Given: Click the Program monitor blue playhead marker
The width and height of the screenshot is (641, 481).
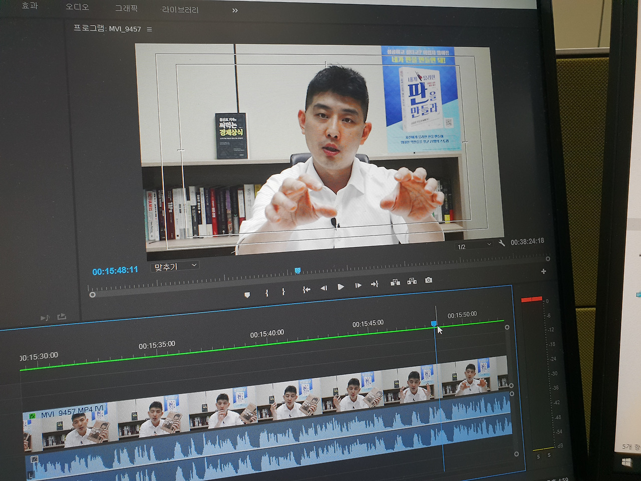Looking at the screenshot, I should (x=297, y=271).
